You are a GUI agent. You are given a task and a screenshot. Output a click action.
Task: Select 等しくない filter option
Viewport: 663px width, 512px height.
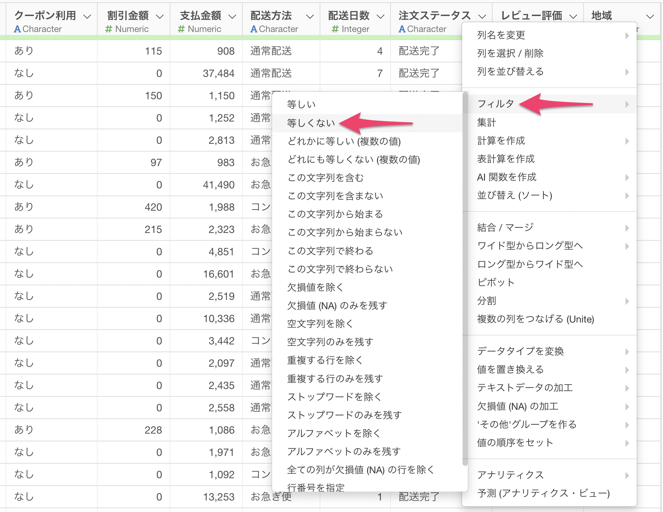point(311,123)
